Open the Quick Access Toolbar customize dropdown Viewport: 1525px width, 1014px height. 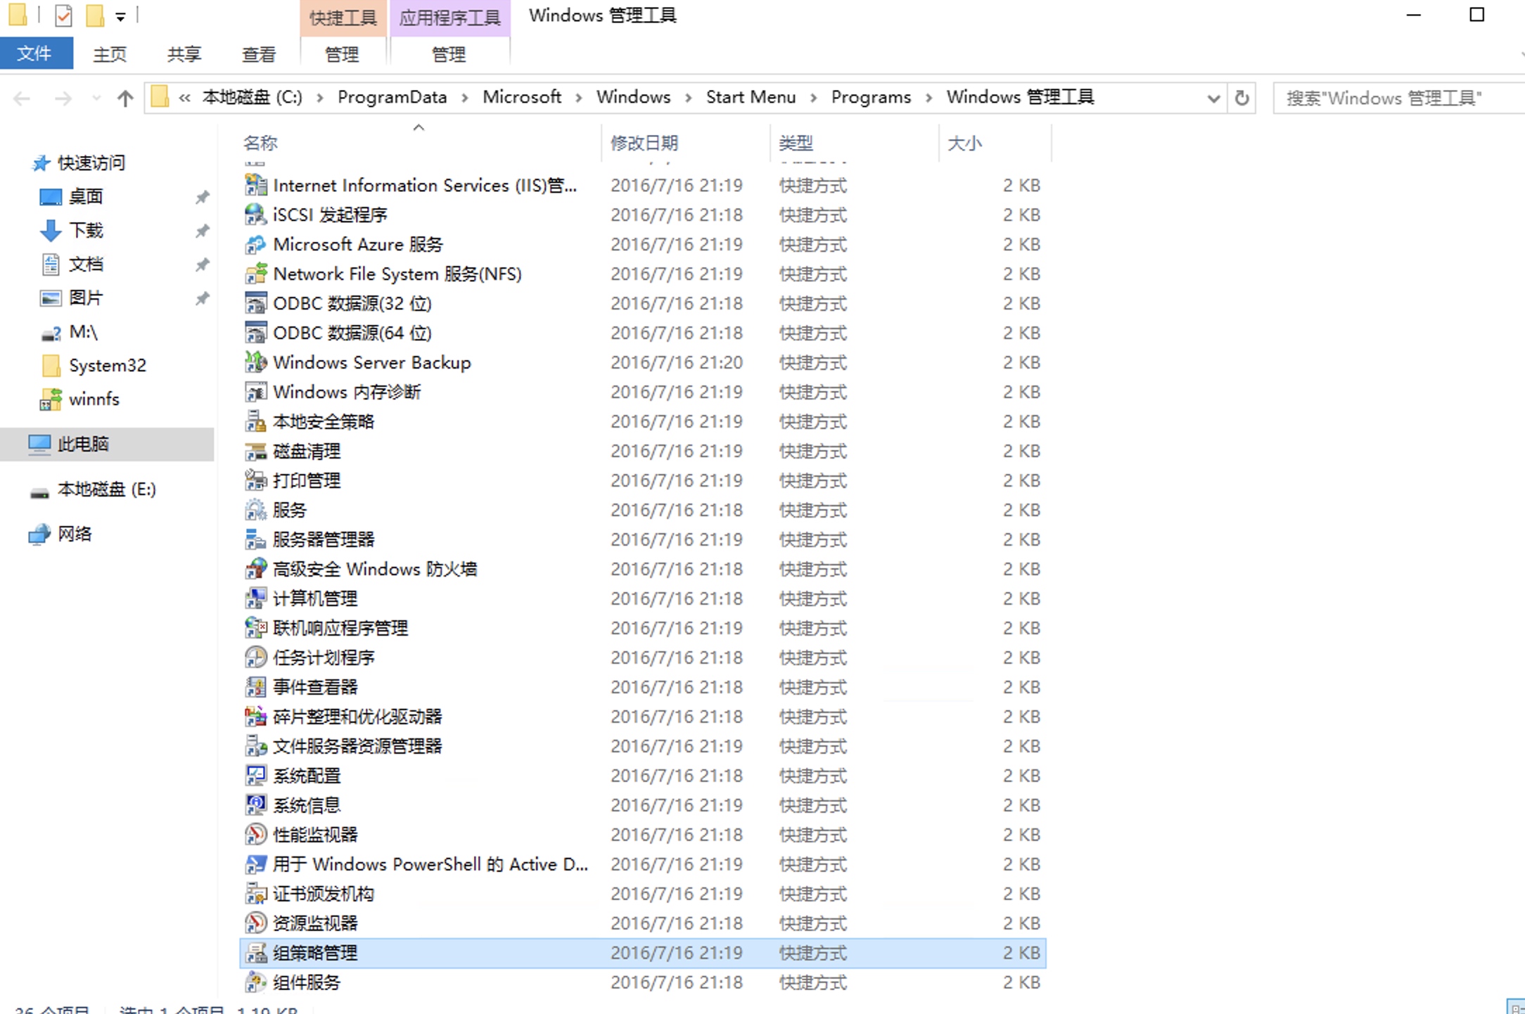[121, 17]
